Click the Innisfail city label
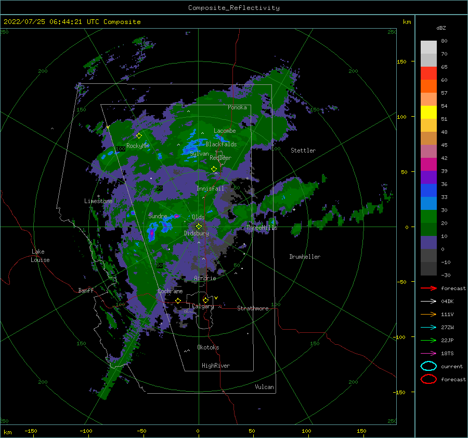The width and height of the screenshot is (468, 438). pyautogui.click(x=210, y=189)
